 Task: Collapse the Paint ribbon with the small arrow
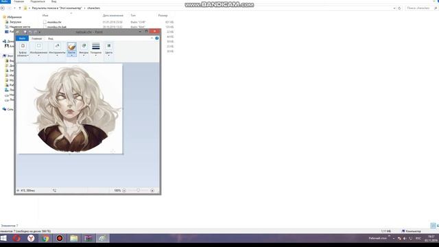[x=152, y=38]
